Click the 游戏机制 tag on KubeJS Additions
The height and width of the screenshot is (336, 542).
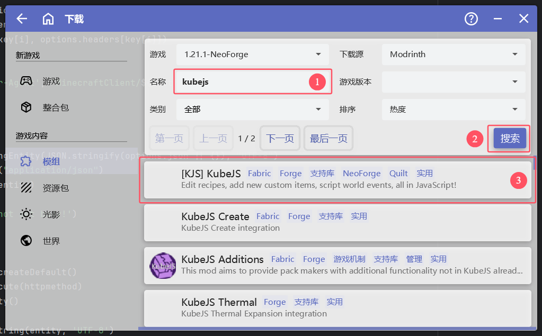349,259
